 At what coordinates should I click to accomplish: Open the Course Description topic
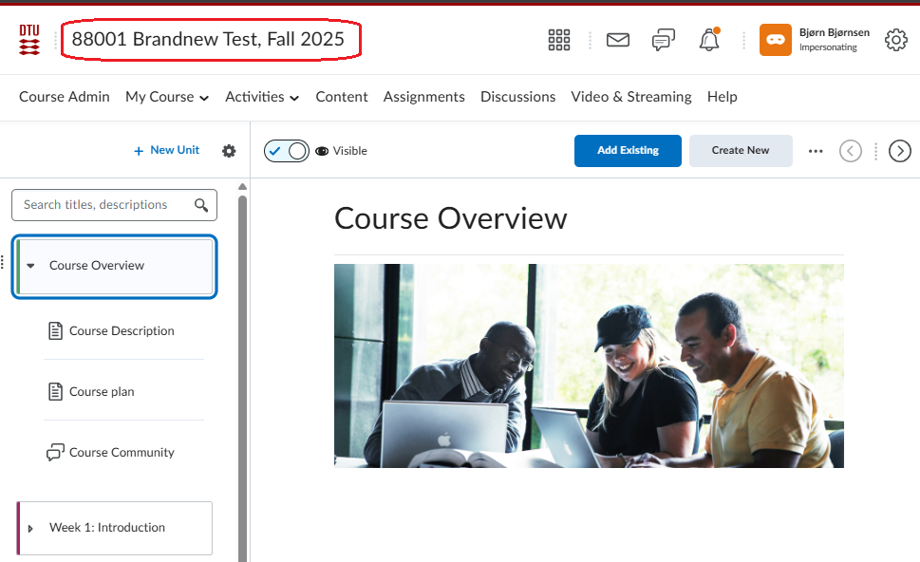coord(122,331)
